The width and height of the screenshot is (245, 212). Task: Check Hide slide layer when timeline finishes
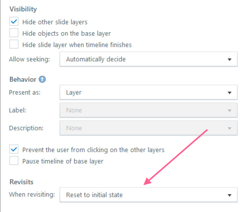[14, 45]
